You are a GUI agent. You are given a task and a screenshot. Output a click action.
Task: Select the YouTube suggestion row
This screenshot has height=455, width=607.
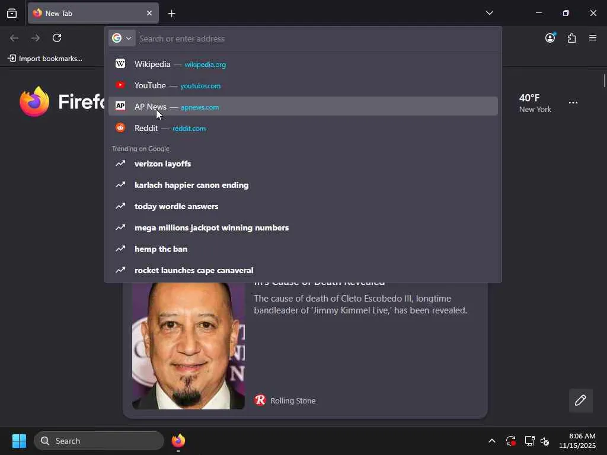(303, 85)
